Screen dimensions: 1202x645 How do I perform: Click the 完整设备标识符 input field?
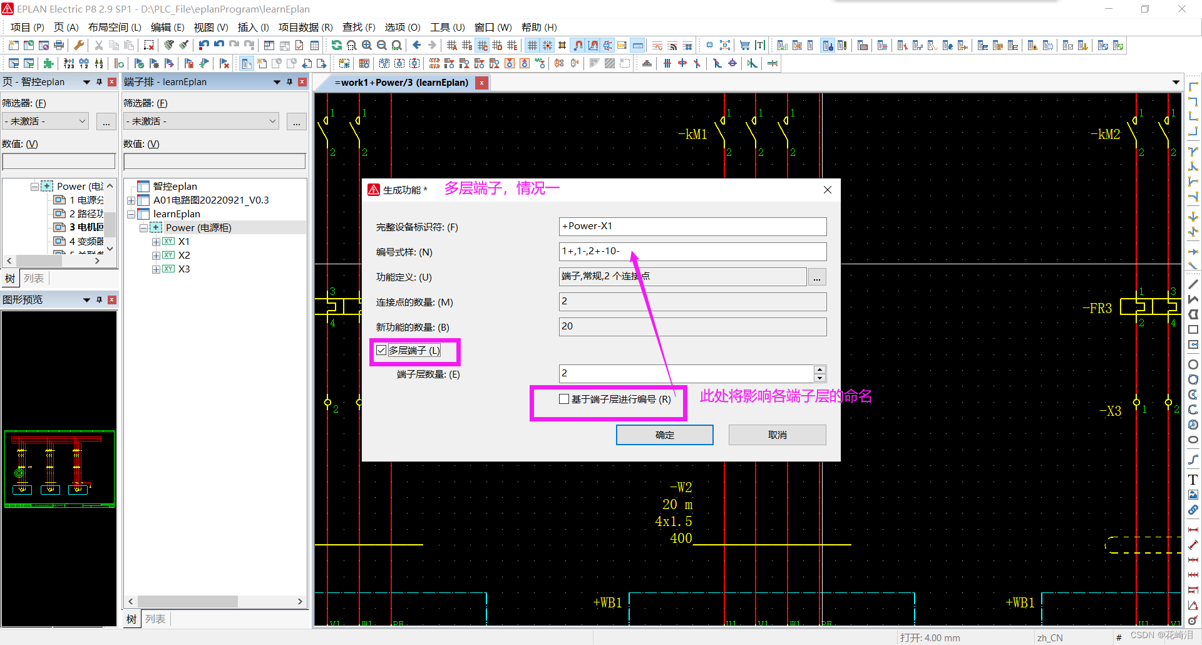(692, 227)
